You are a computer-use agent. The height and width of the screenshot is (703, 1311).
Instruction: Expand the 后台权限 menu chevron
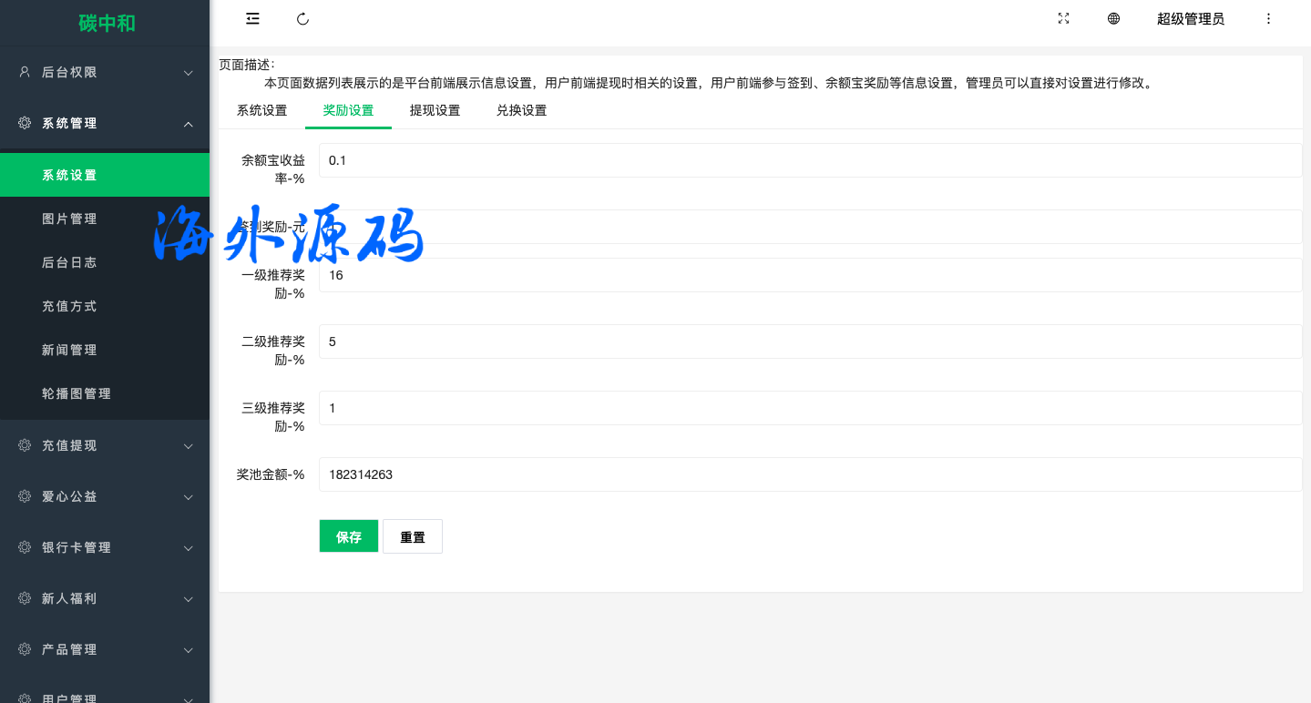click(x=188, y=73)
